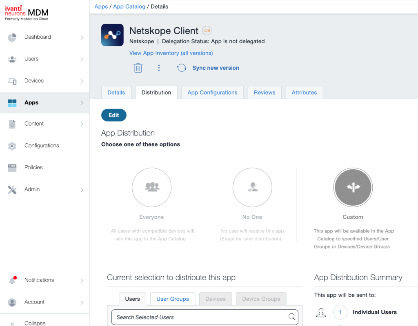Click the Dashboard pie chart icon
The width and height of the screenshot is (418, 326).
[12, 37]
